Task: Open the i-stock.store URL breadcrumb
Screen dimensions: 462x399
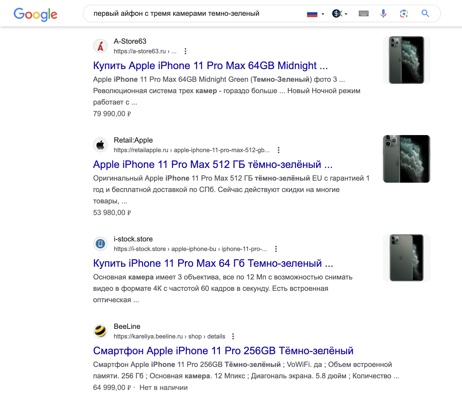Action: 190,249
